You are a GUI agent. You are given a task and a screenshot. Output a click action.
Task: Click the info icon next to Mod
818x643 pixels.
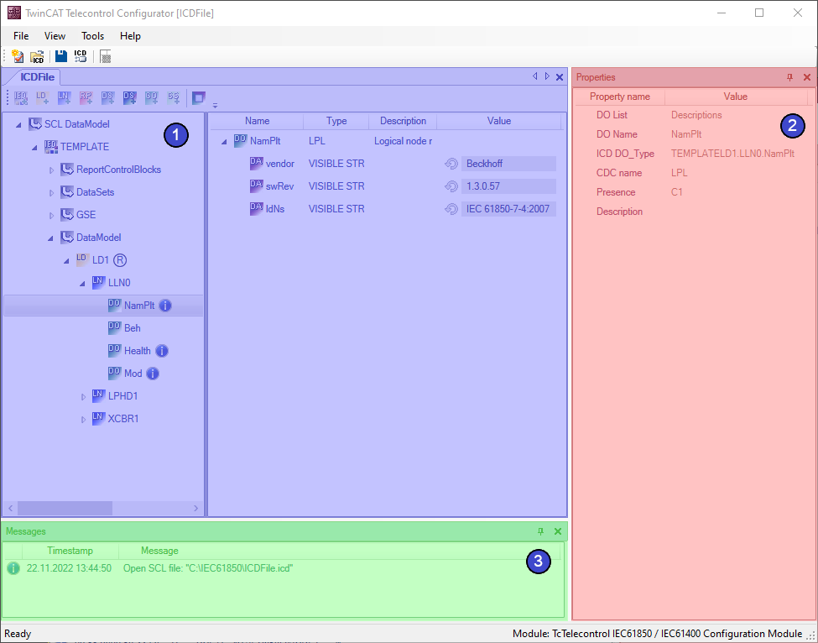(x=153, y=374)
